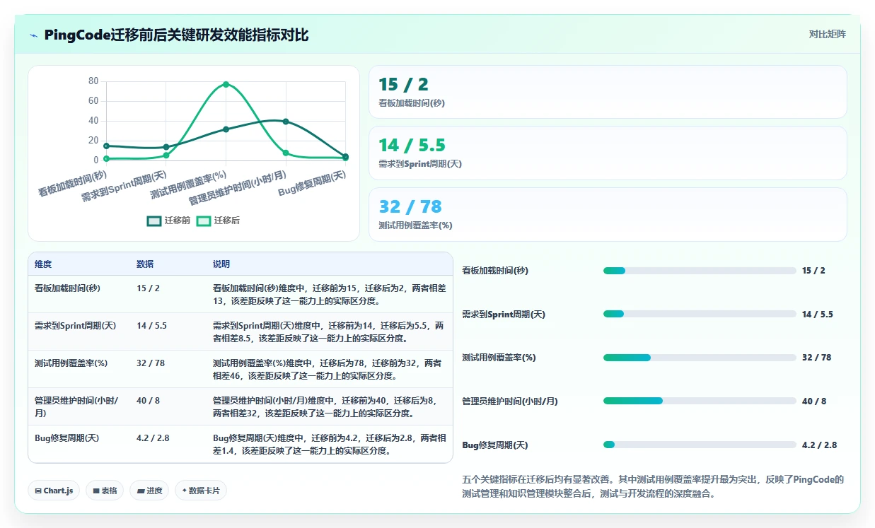Click the 维度 column header
The height and width of the screenshot is (528, 875).
click(x=43, y=264)
